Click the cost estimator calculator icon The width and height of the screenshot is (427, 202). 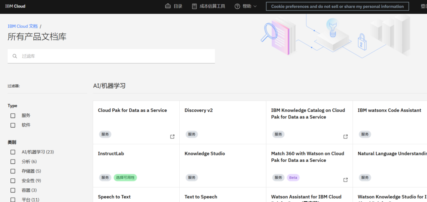coord(194,6)
